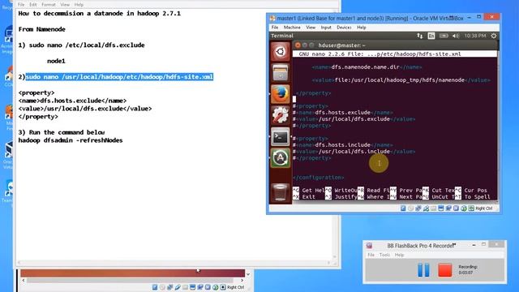Pause the FlashBack recording
519x292 pixels.
(423, 270)
